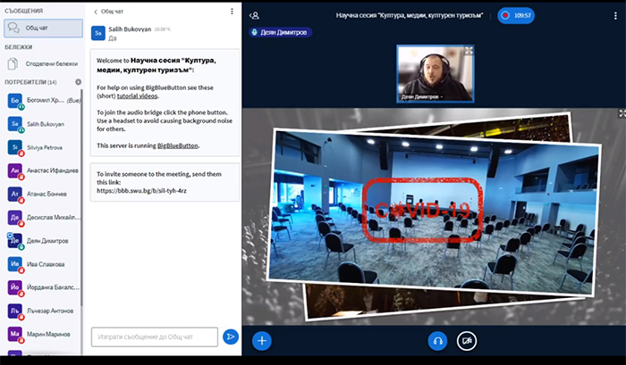This screenshot has height=365, width=626.
Task: Open Споделени бележки shared notes
Action: [x=43, y=63]
